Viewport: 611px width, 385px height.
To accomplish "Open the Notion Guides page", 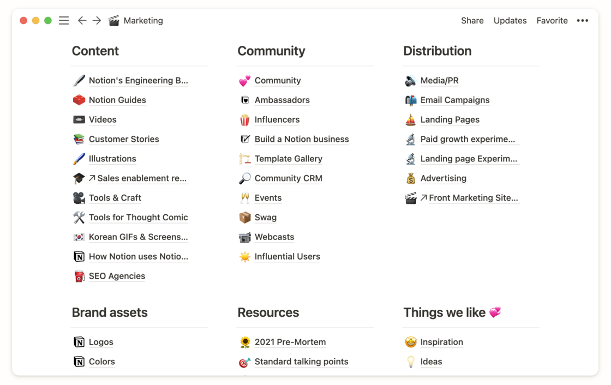I will tap(117, 100).
